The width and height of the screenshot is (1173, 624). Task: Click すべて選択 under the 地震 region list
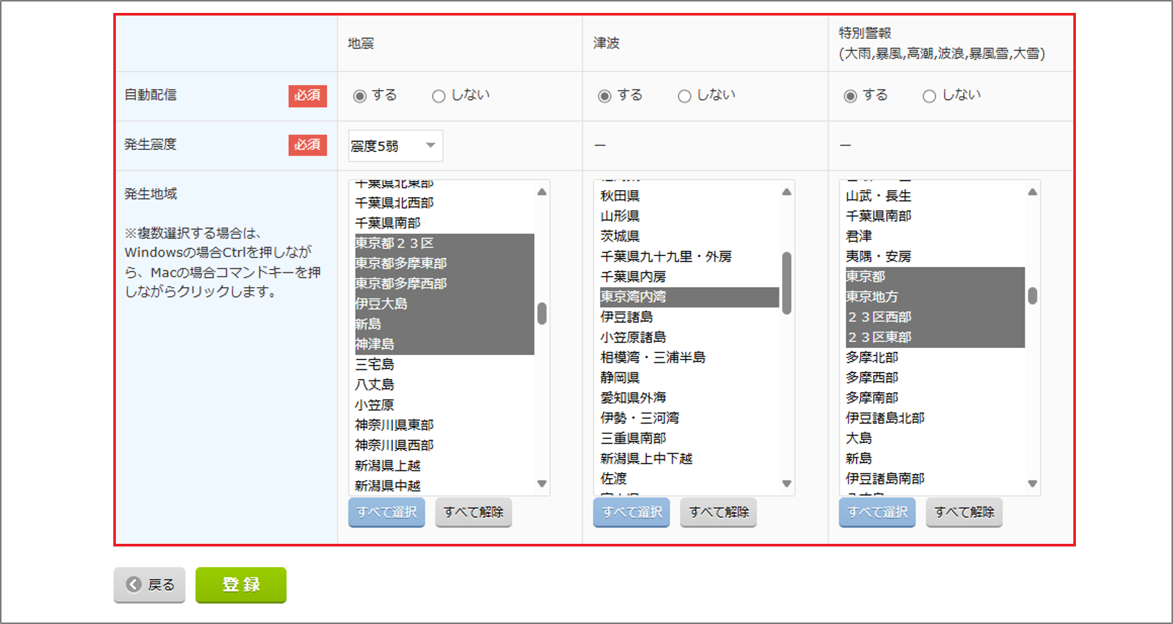click(386, 512)
